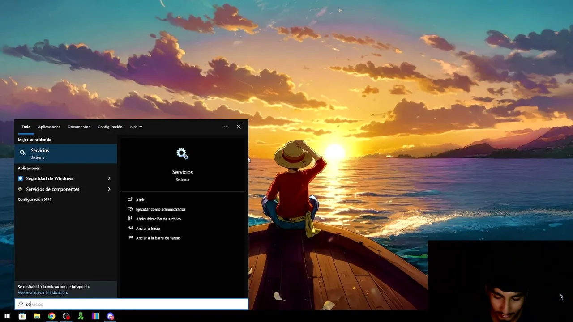Click the search text input field
Screen dimensions: 573x322
pyautogui.click(x=131, y=304)
